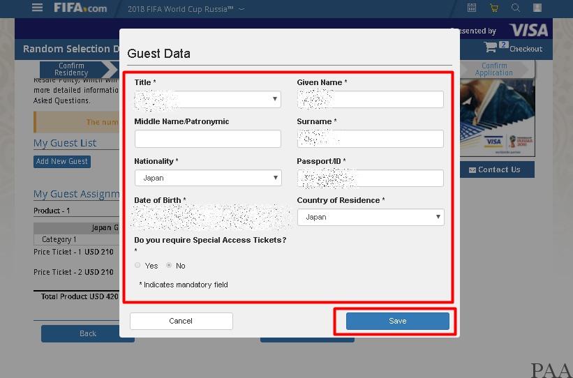Click the Back button
The height and width of the screenshot is (378, 573).
(88, 333)
